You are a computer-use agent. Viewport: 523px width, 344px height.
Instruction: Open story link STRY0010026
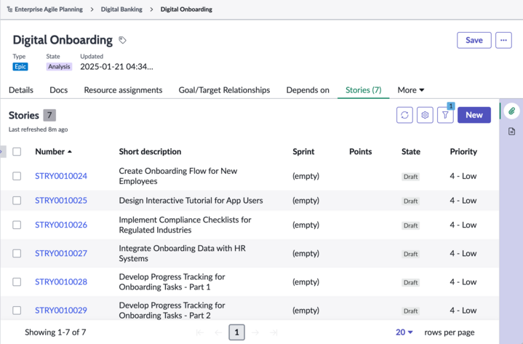click(x=61, y=225)
